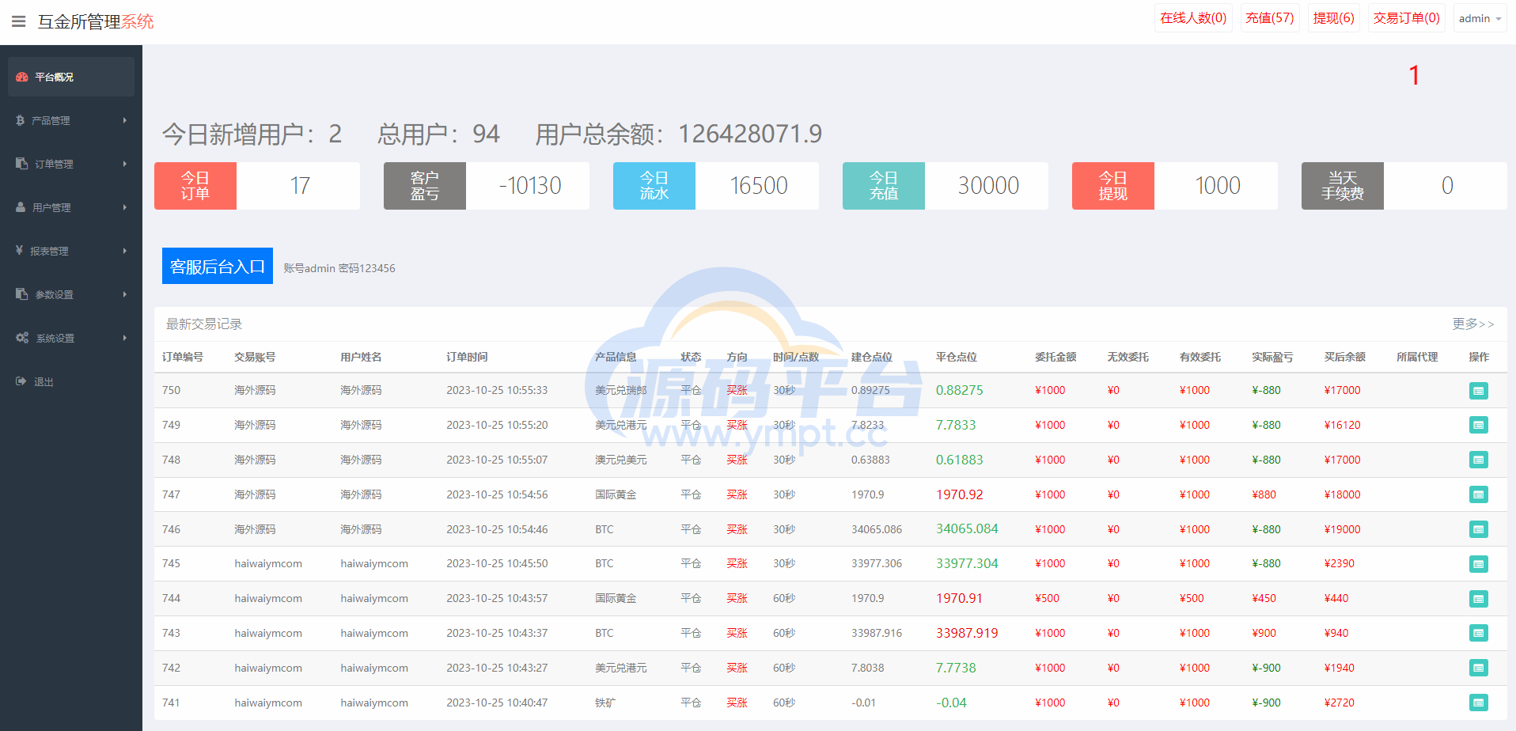Click the 实际盈亏 column header
1516x731 pixels.
click(x=1272, y=357)
